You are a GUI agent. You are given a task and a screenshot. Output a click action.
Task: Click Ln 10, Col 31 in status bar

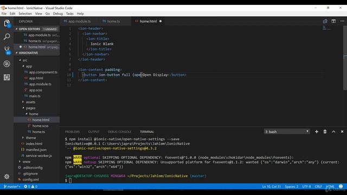coord(271,186)
